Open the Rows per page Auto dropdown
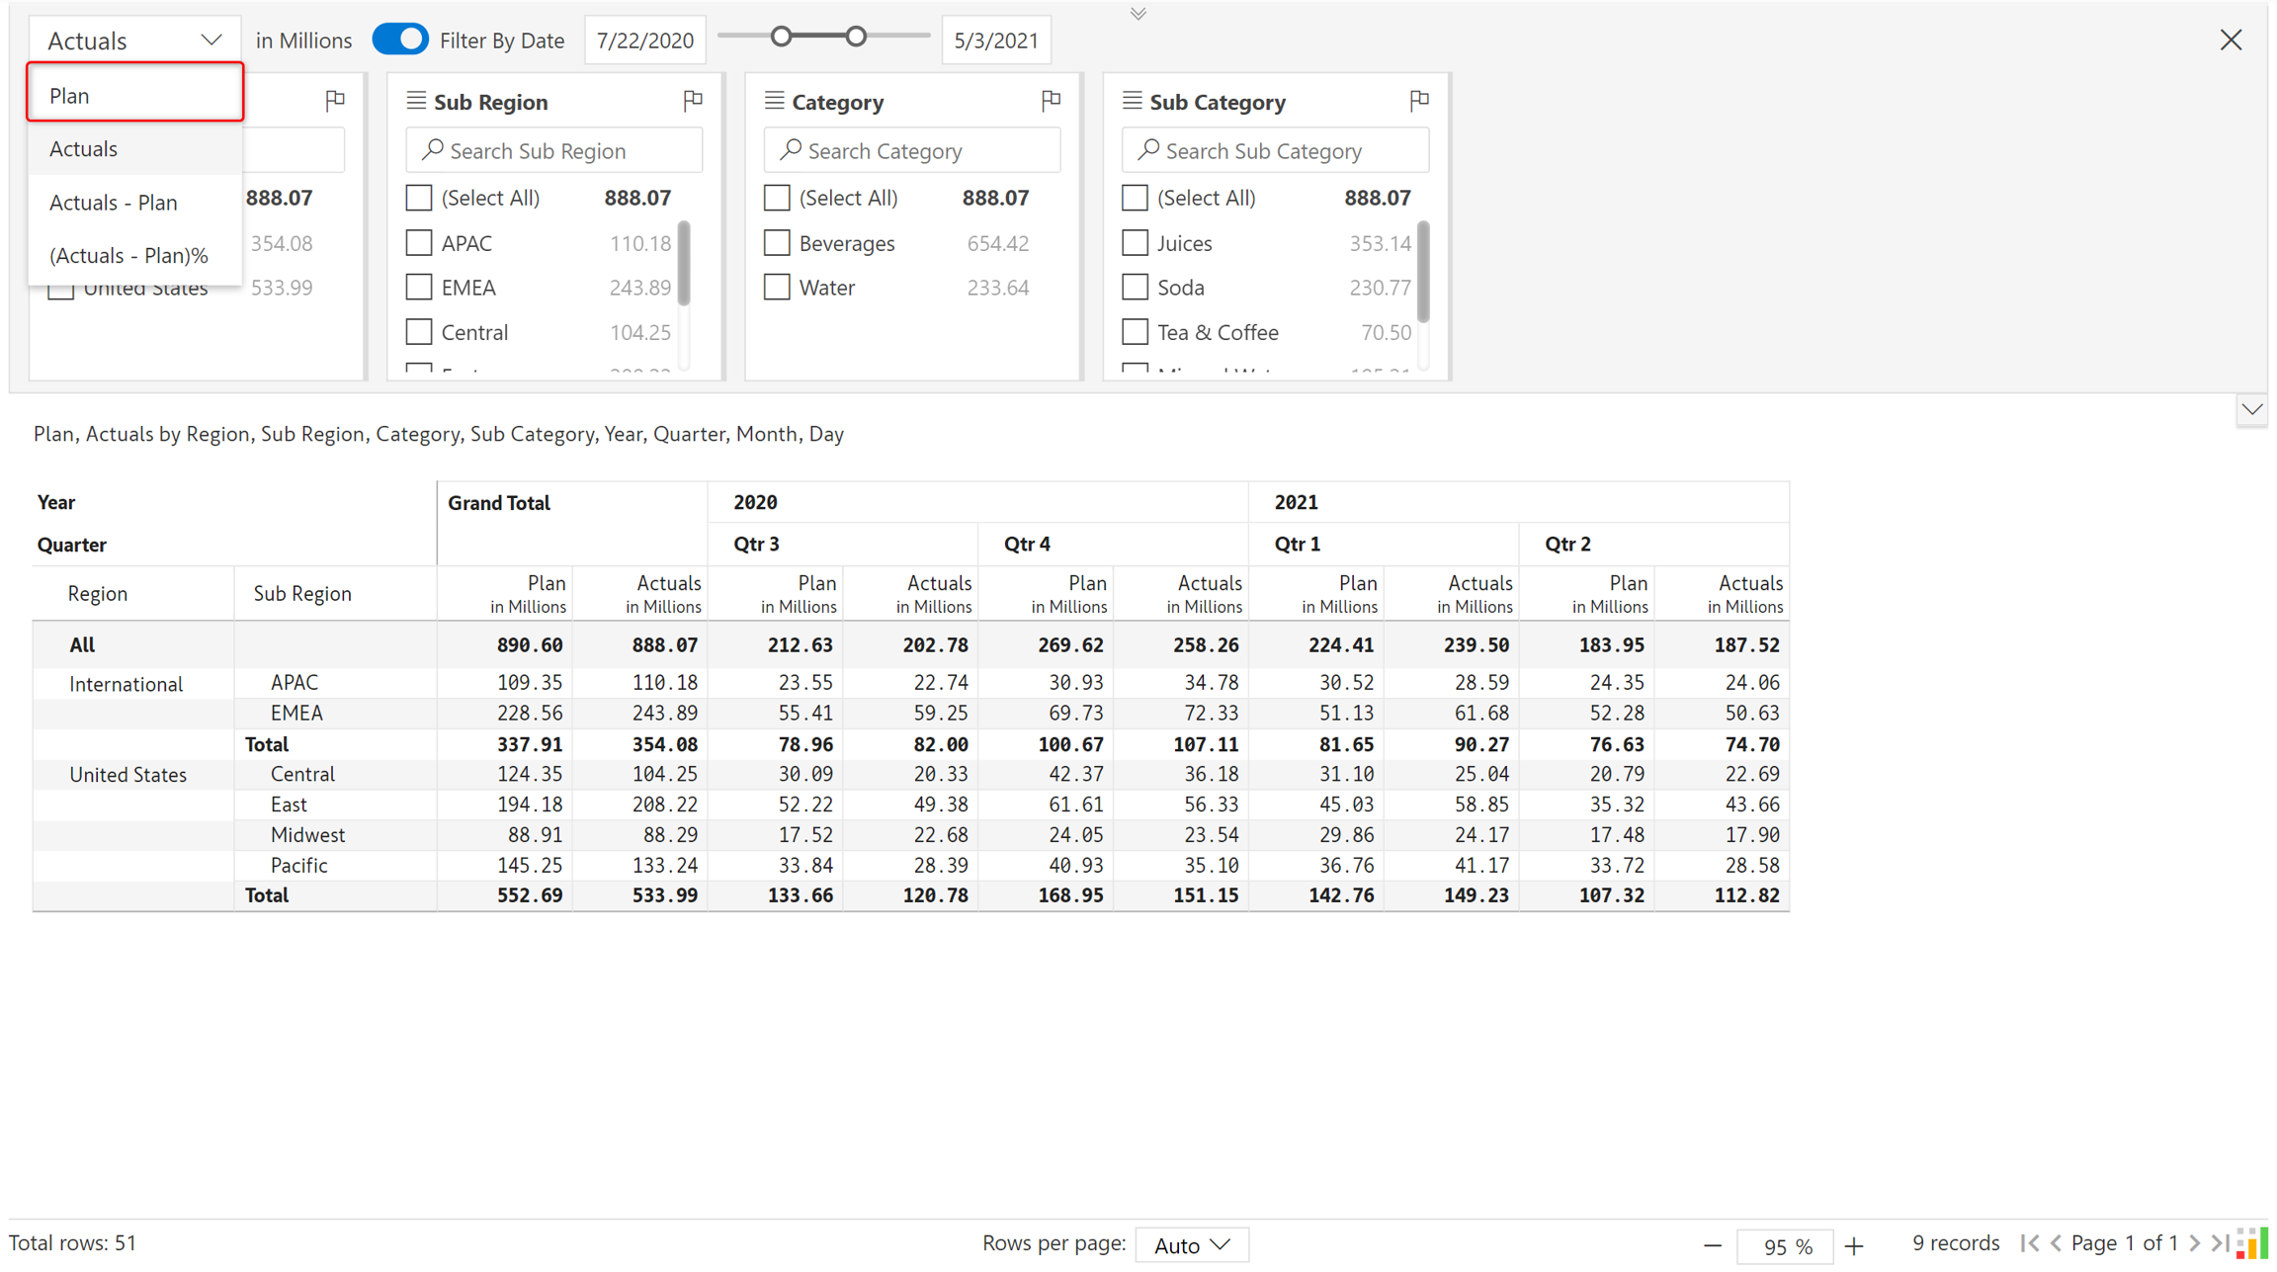Image resolution: width=2277 pixels, height=1272 pixels. pos(1191,1244)
